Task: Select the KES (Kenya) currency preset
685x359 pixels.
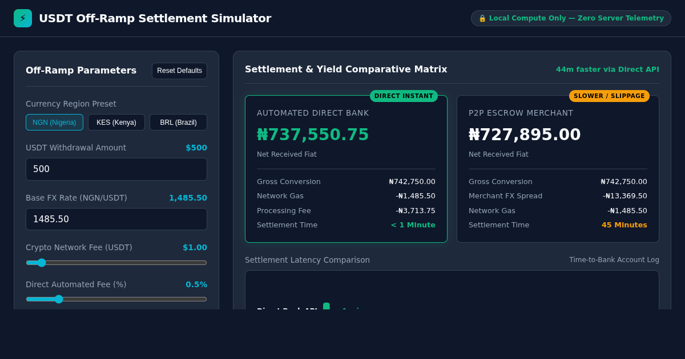Action: point(116,123)
